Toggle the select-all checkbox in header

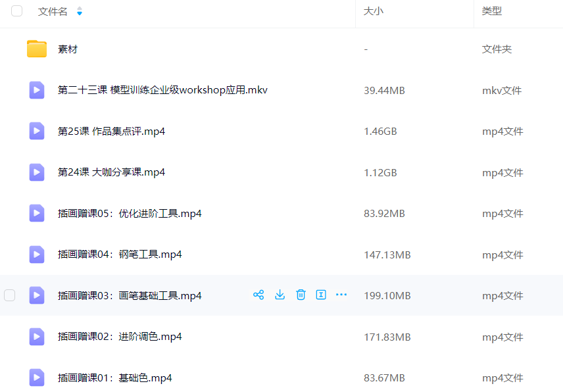tap(17, 11)
